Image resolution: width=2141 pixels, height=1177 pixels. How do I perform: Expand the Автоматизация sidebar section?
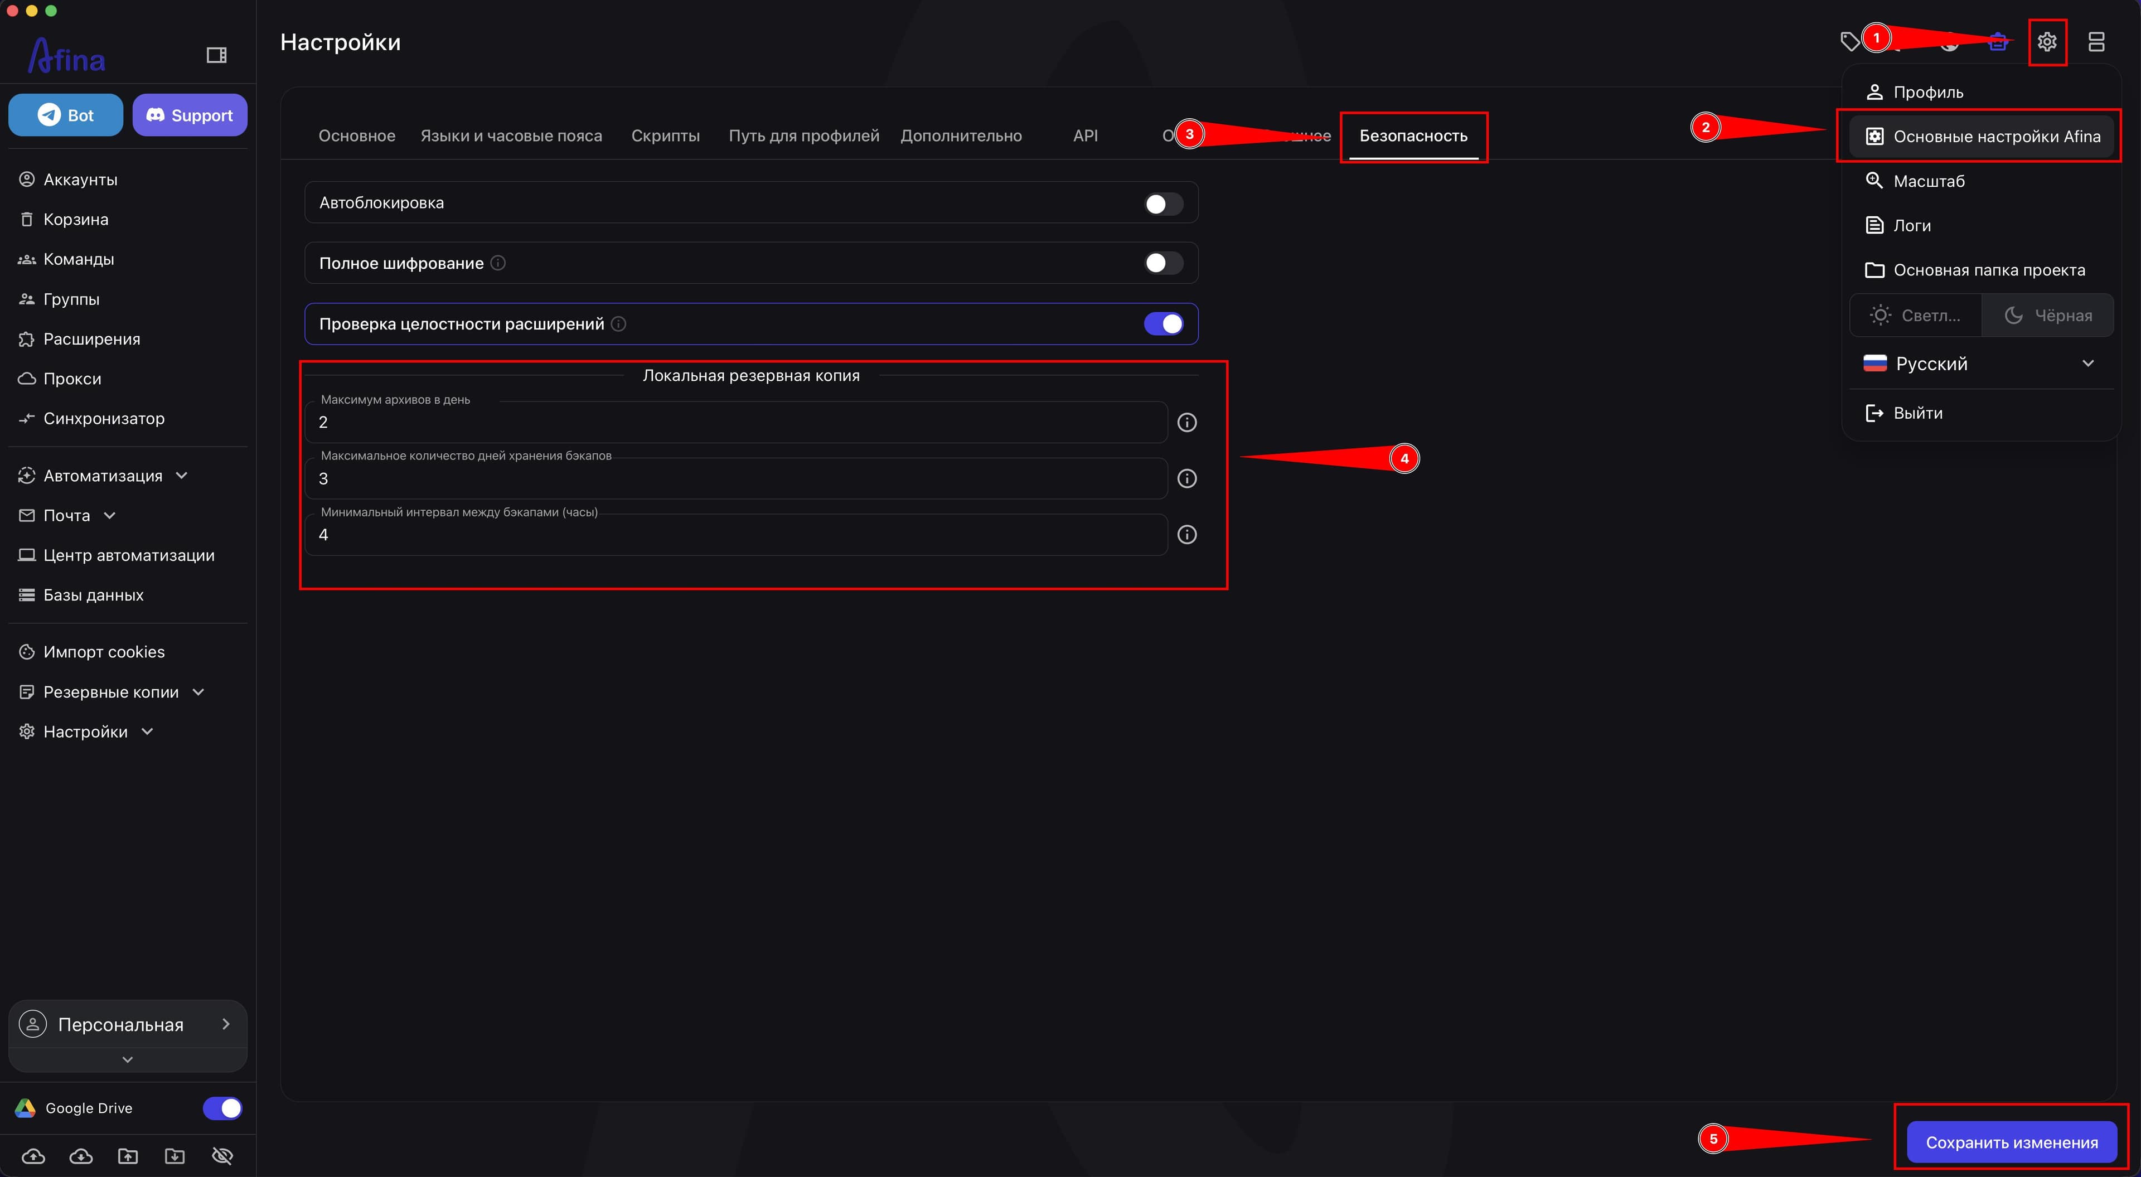tap(103, 476)
